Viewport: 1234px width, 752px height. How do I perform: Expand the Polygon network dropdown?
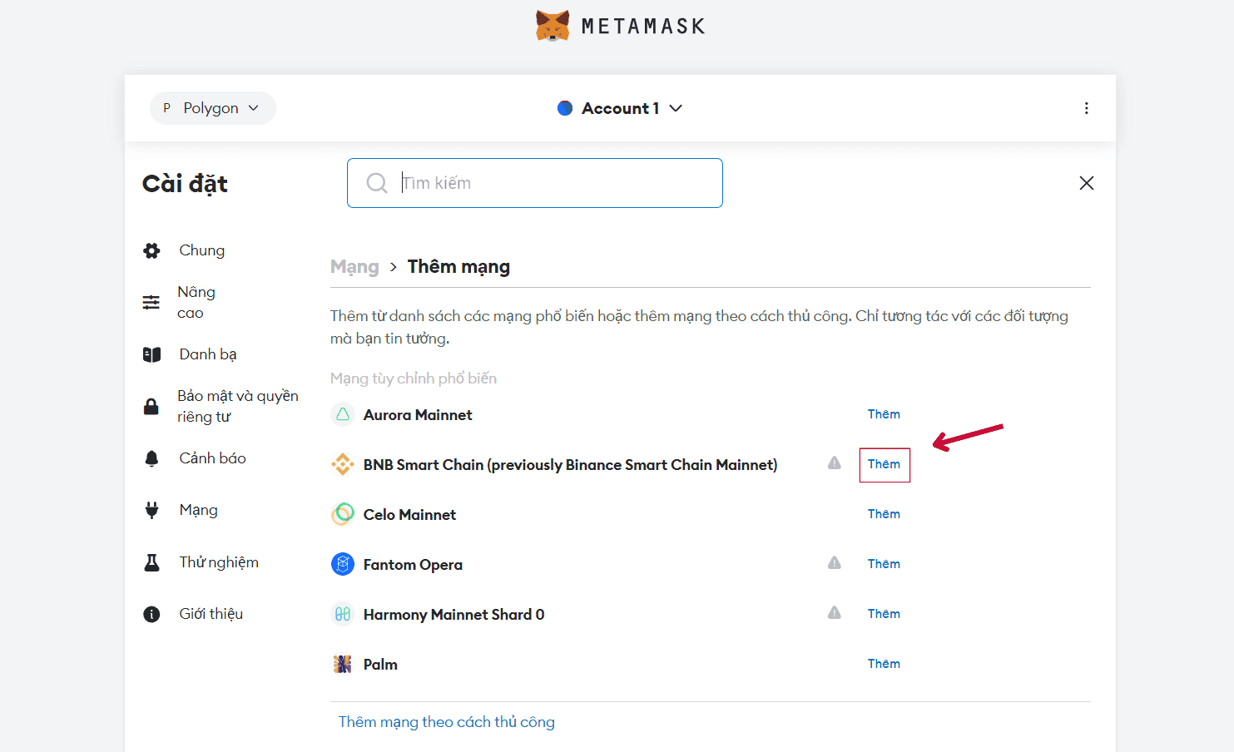coord(213,108)
